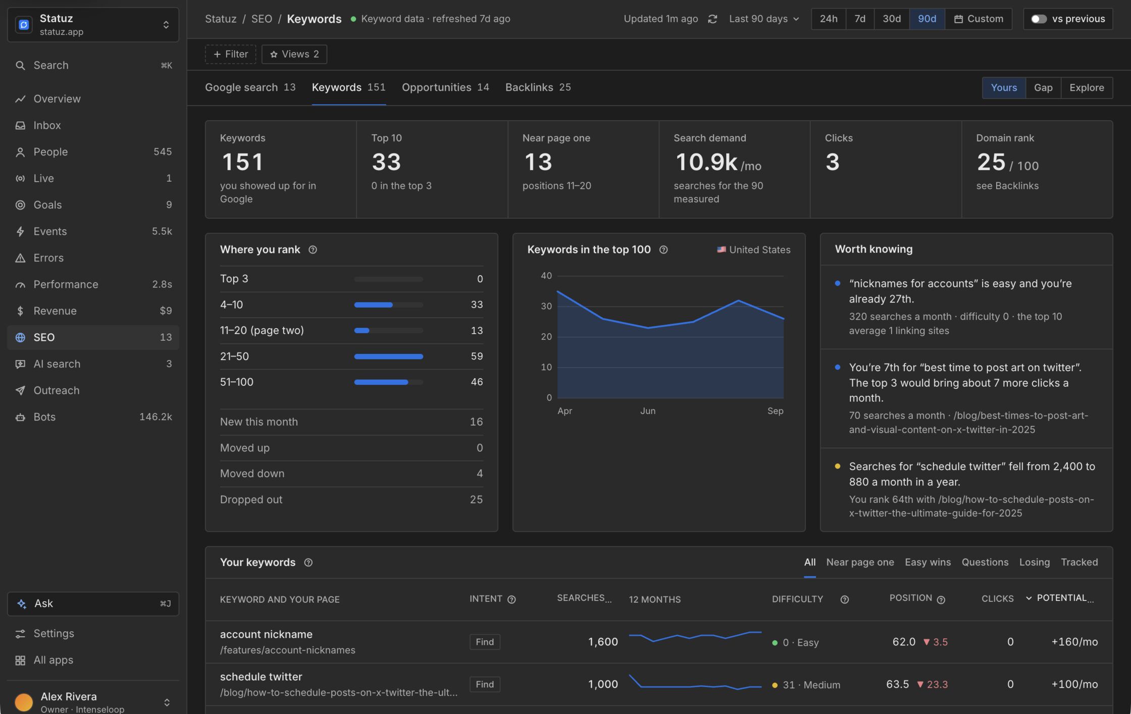Screen dimensions: 1131x714
Task: Click the Events lightning bolt icon
Action: click(x=20, y=231)
